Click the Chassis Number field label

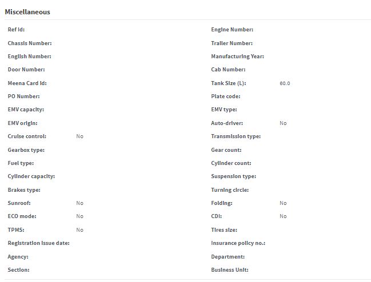click(30, 43)
